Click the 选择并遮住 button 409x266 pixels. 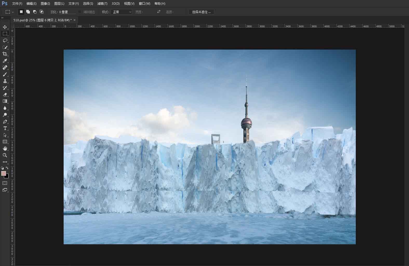201,12
